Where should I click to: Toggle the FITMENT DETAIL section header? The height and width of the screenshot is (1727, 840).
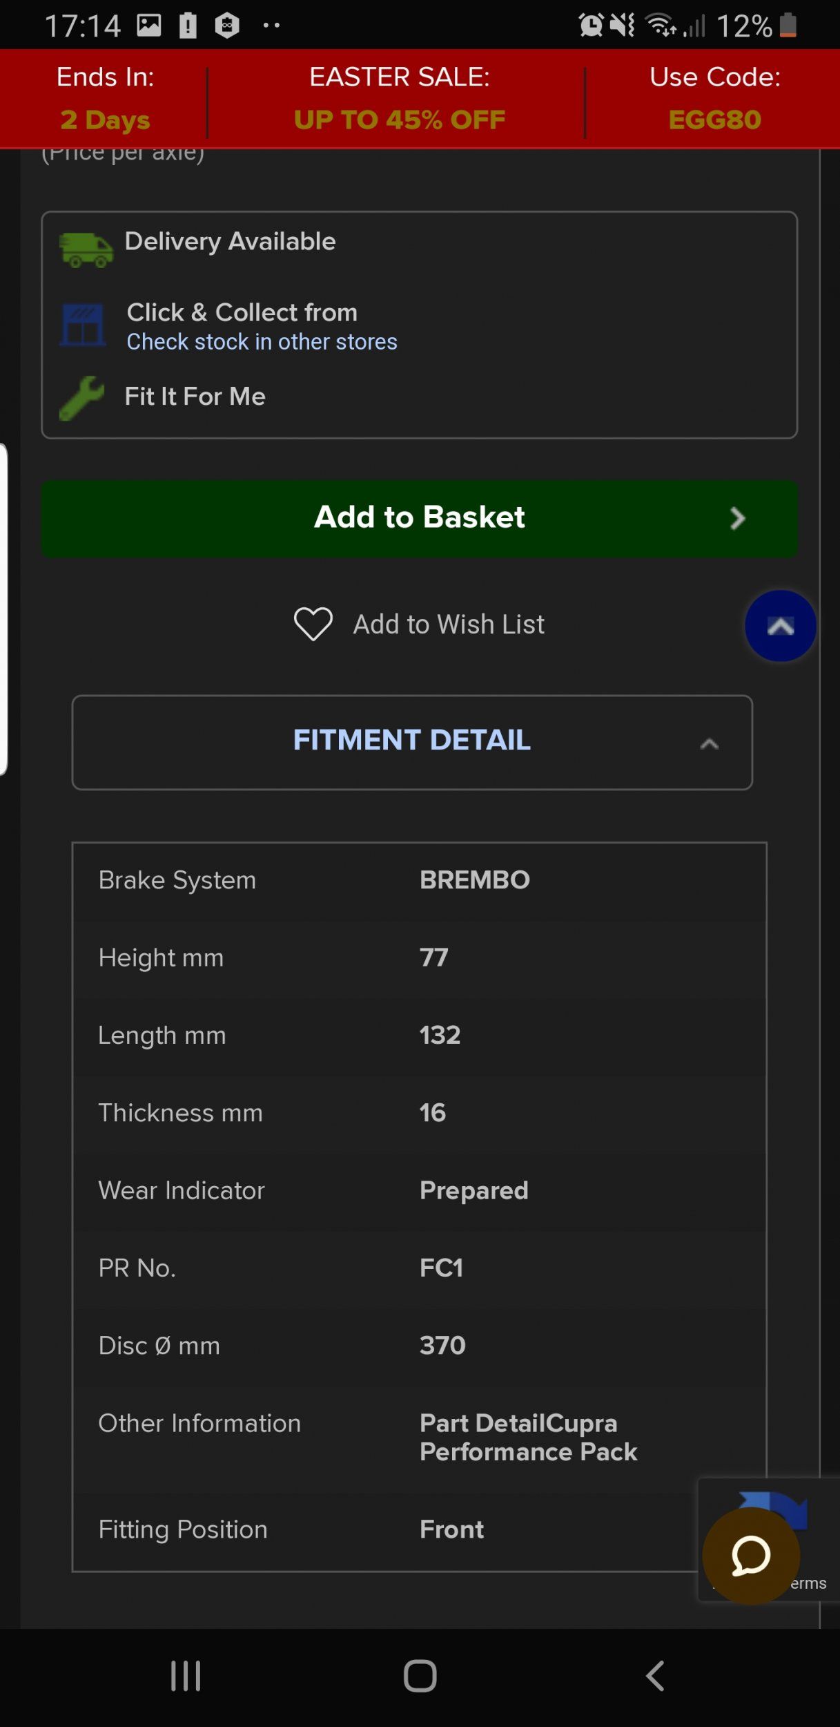click(411, 741)
